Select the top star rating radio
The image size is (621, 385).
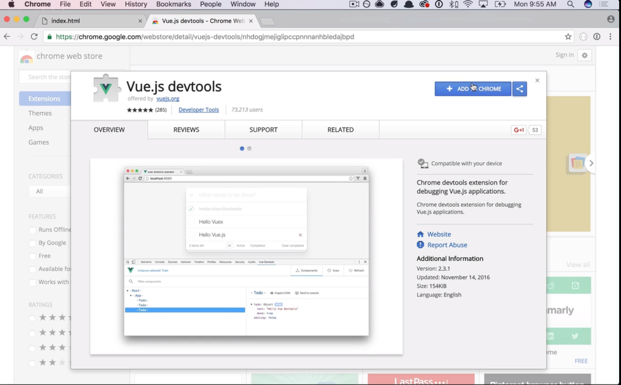(x=32, y=318)
